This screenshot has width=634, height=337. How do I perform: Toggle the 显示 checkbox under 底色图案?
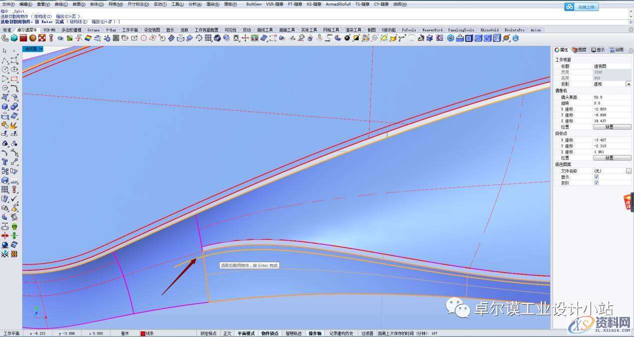[x=596, y=177]
